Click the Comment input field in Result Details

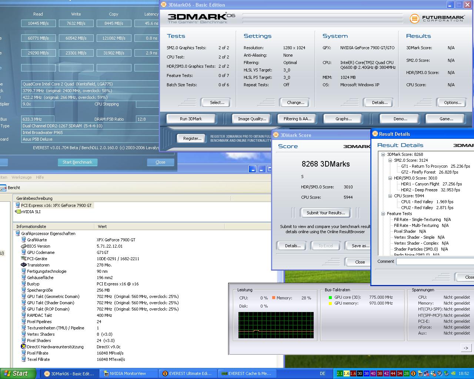point(435,262)
